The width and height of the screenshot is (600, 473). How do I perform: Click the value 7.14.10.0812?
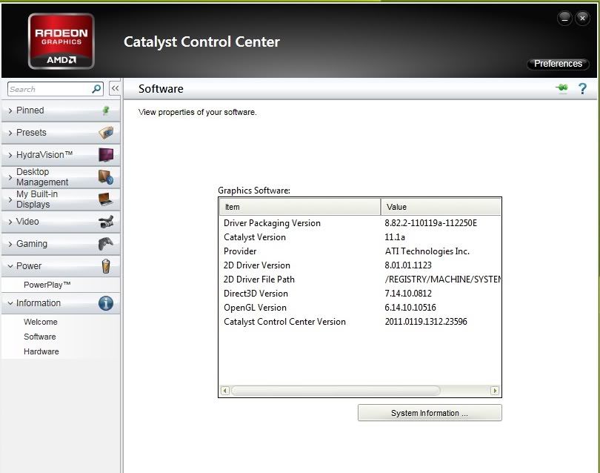(408, 294)
